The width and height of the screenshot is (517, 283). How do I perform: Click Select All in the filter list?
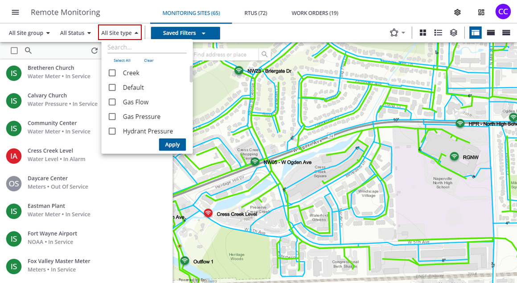pos(121,60)
